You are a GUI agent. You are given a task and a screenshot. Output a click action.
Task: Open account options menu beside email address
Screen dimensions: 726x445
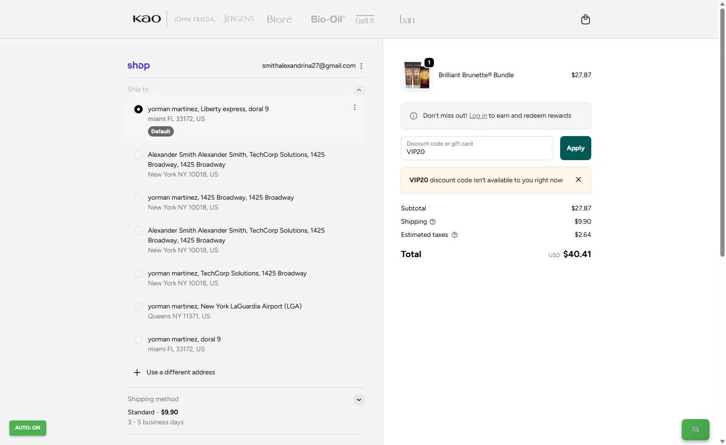(x=361, y=66)
